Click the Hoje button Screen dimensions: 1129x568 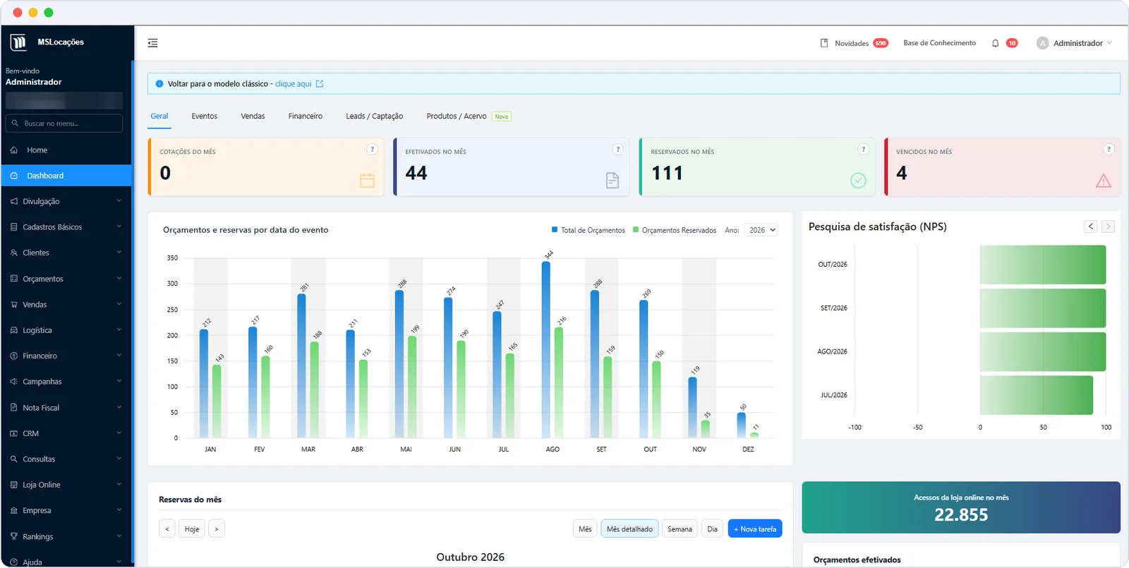(x=192, y=528)
